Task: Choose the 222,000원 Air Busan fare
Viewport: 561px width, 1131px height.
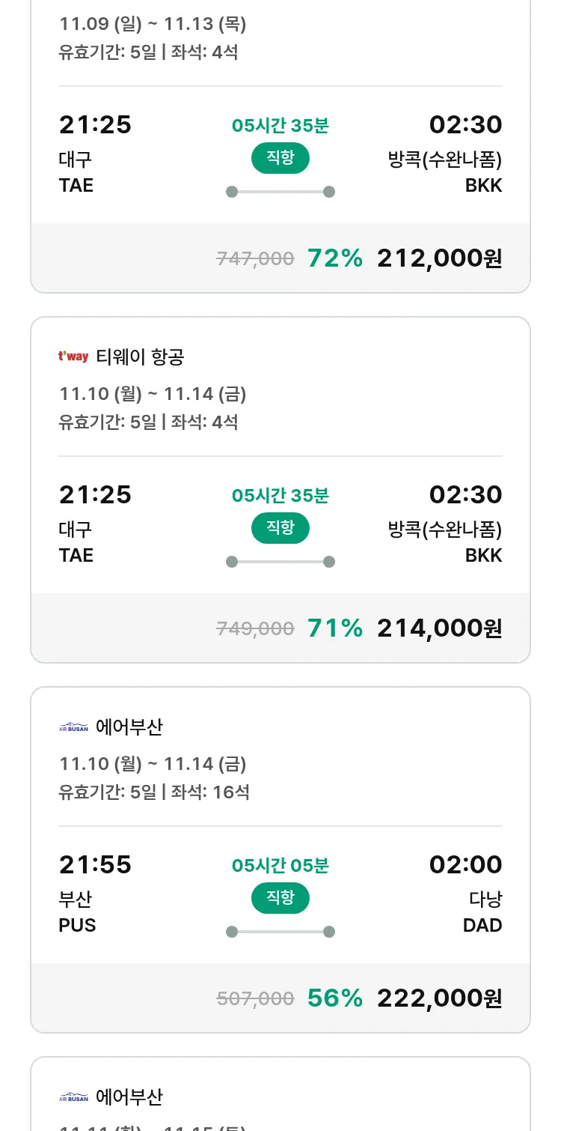Action: 439,998
